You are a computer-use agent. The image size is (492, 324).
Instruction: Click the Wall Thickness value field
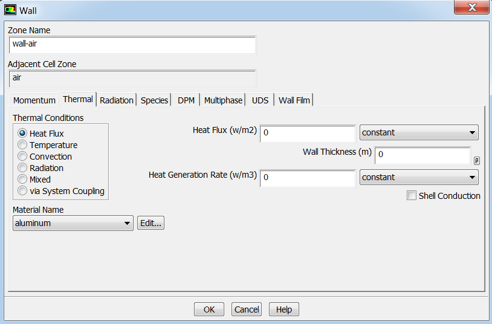(x=422, y=155)
